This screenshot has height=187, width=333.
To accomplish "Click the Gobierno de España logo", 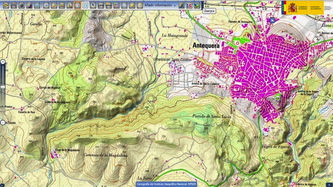I will pyautogui.click(x=302, y=8).
